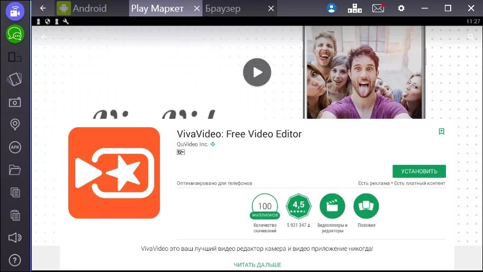Click the 5 931 347 reviews count
Screen dimensions: 483x272
point(299,225)
